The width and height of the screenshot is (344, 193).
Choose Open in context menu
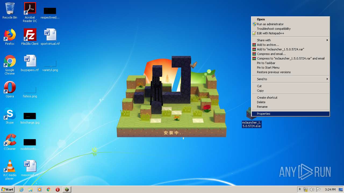point(290,19)
